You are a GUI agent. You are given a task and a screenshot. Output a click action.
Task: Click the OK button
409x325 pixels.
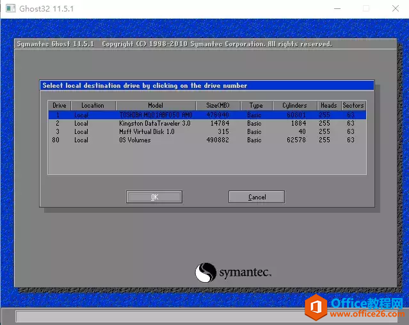[154, 197]
